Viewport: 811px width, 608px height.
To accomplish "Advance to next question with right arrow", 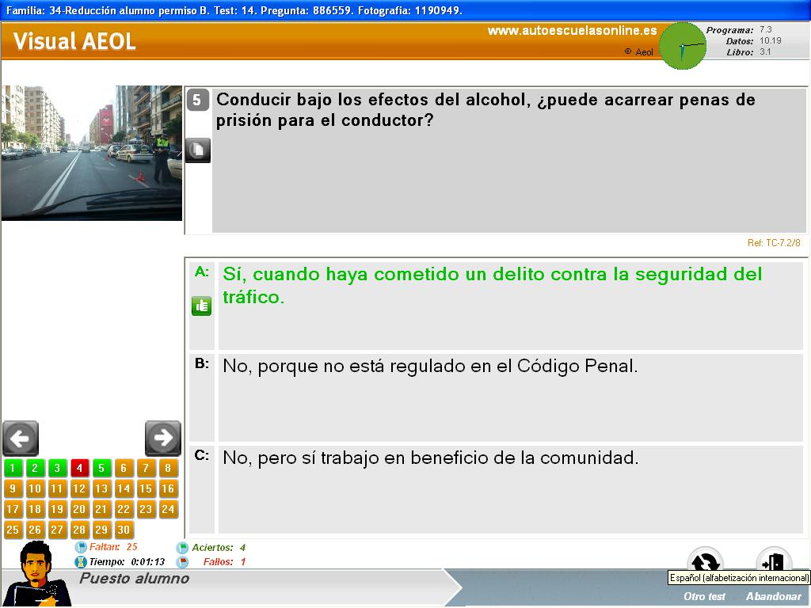I will pyautogui.click(x=163, y=439).
